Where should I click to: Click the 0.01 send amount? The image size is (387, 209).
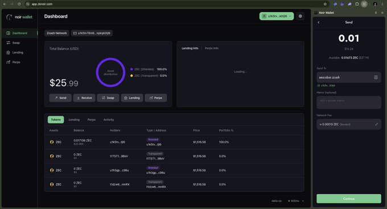(x=349, y=38)
